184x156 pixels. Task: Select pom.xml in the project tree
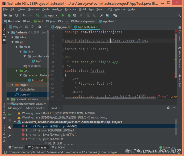pyautogui.click(x=28, y=95)
